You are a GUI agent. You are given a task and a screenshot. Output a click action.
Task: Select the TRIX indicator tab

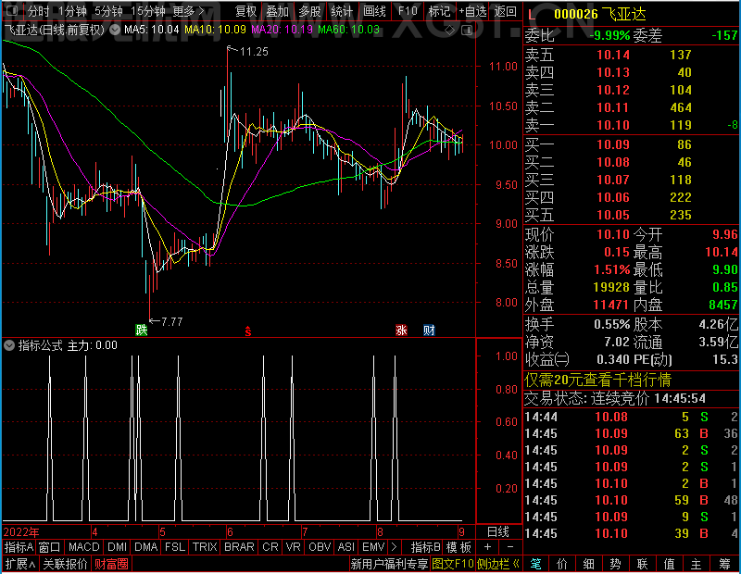204,547
